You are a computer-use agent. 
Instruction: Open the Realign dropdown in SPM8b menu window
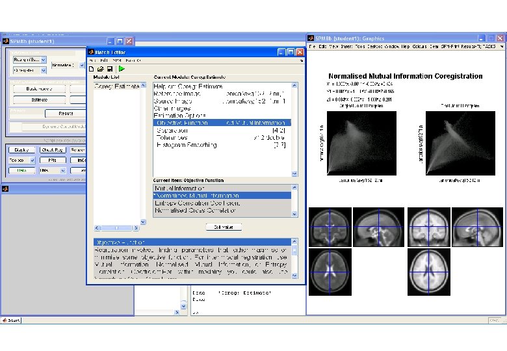point(44,60)
